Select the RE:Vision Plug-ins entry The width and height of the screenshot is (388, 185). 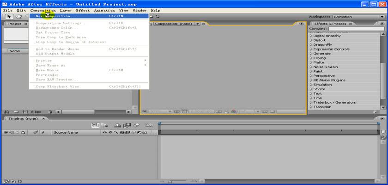(x=329, y=80)
